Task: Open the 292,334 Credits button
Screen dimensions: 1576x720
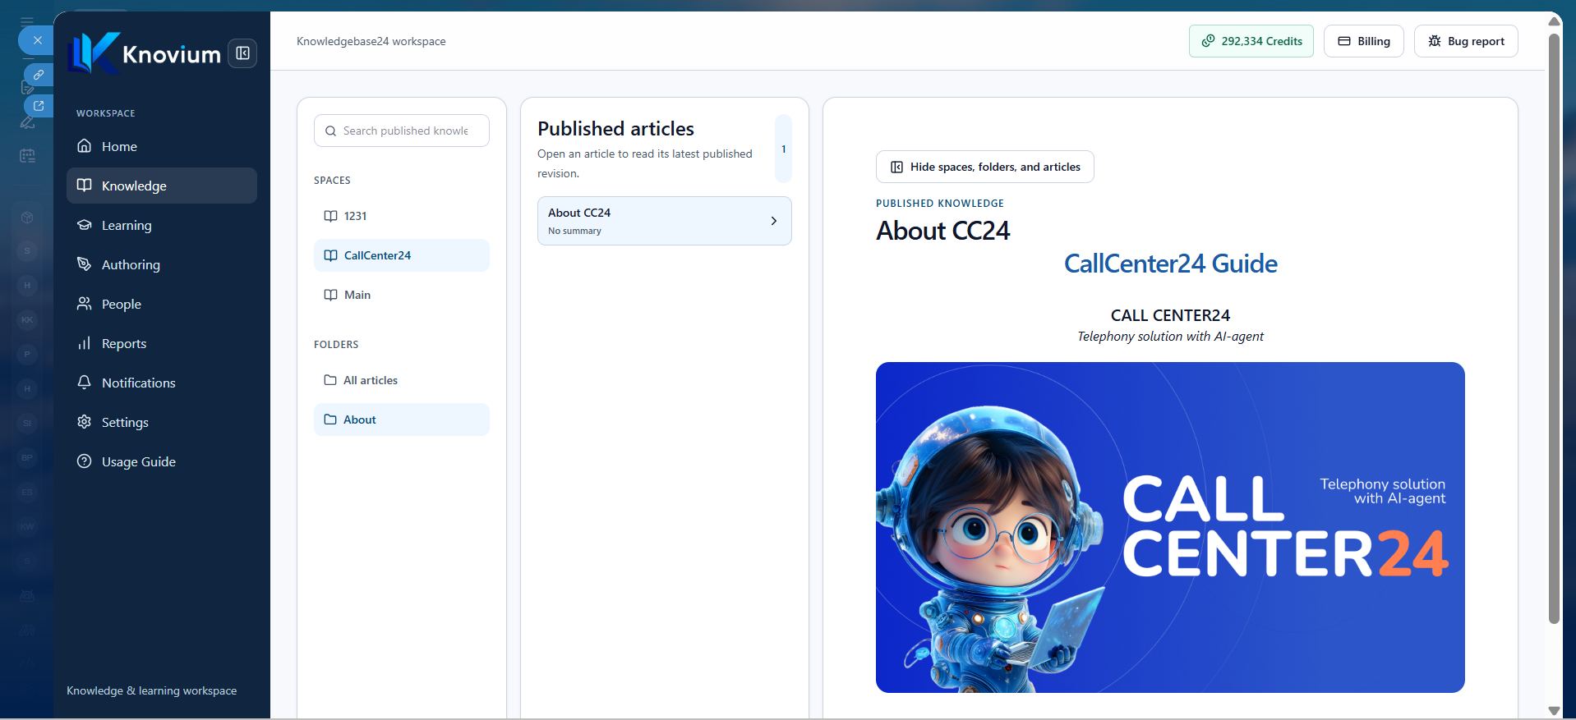Action: [x=1251, y=41]
